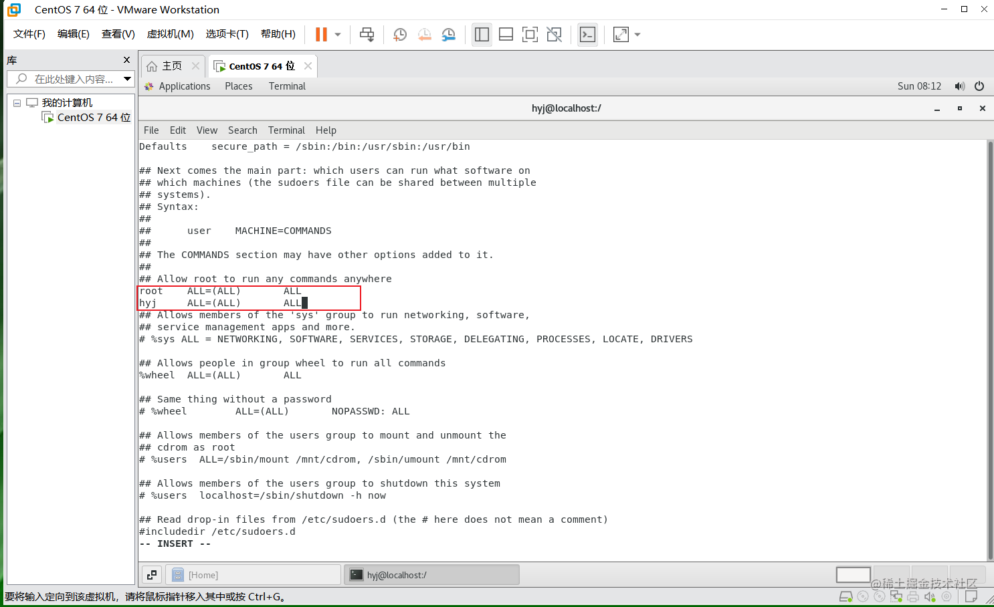Click the message log note icon

coord(971,596)
